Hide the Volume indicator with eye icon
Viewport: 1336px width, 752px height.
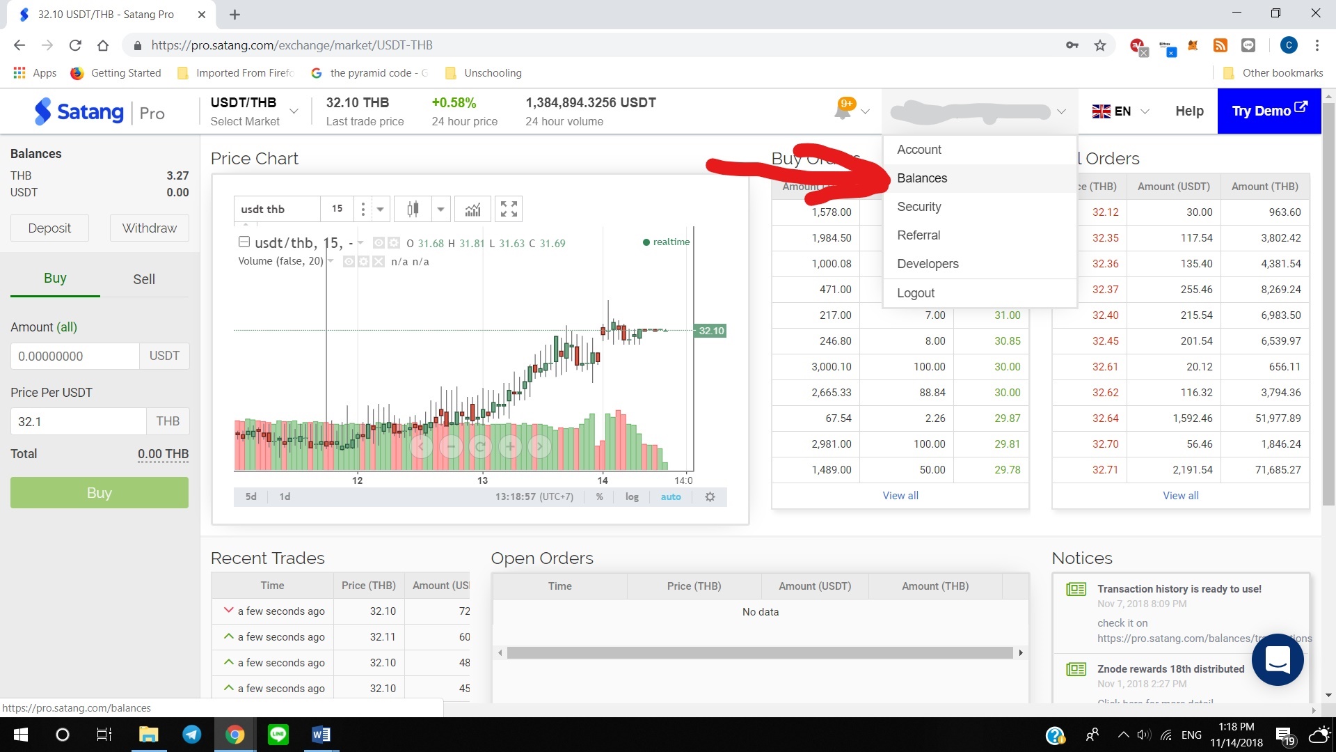[349, 262]
